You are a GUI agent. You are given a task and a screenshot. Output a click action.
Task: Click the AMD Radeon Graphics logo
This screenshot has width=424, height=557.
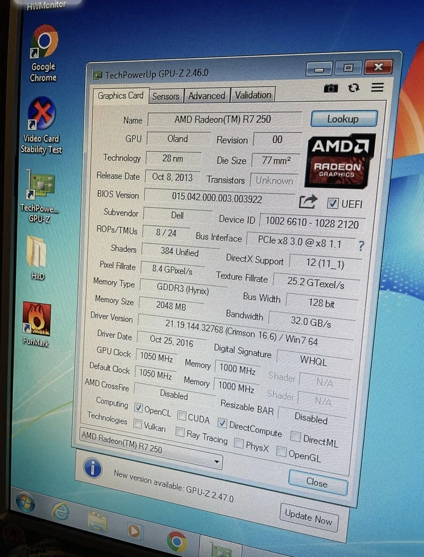339,161
